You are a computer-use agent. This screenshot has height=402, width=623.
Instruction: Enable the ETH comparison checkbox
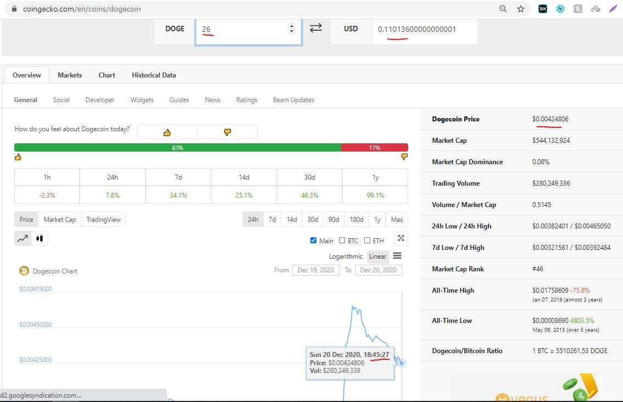coord(367,241)
